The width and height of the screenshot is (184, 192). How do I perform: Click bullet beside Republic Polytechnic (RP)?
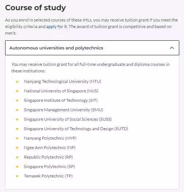tap(17, 157)
